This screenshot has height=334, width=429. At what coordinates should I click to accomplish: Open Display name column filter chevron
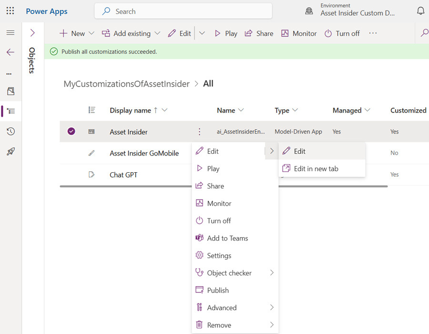click(164, 110)
